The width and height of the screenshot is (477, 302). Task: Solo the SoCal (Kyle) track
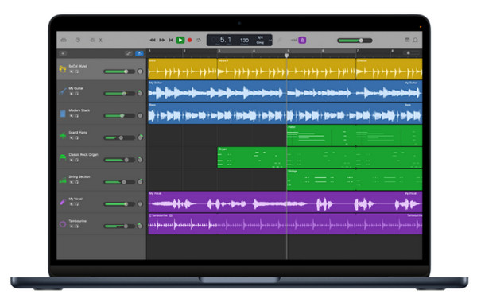76,72
